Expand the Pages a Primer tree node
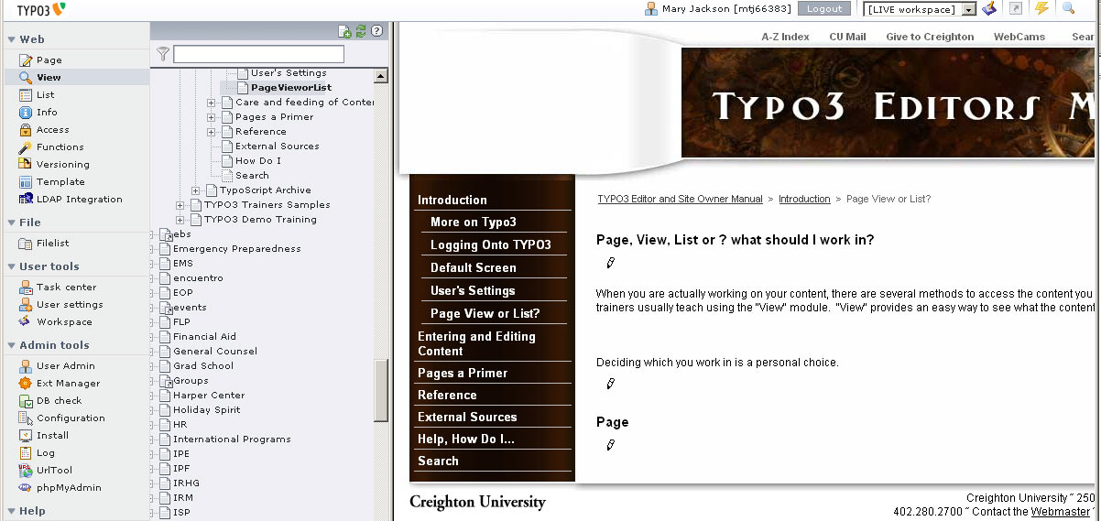 click(x=211, y=117)
